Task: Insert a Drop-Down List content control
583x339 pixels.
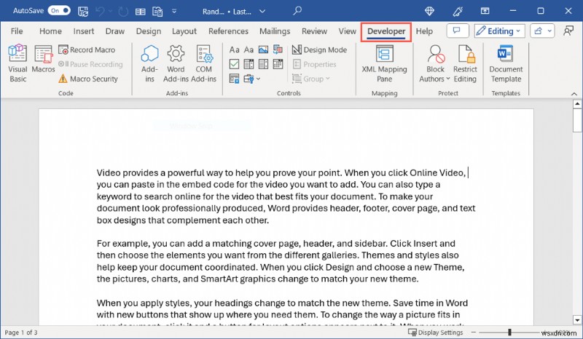Action: click(x=263, y=64)
